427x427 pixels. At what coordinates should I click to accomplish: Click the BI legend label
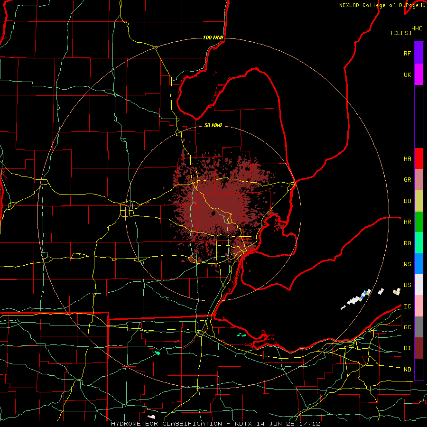click(x=407, y=348)
